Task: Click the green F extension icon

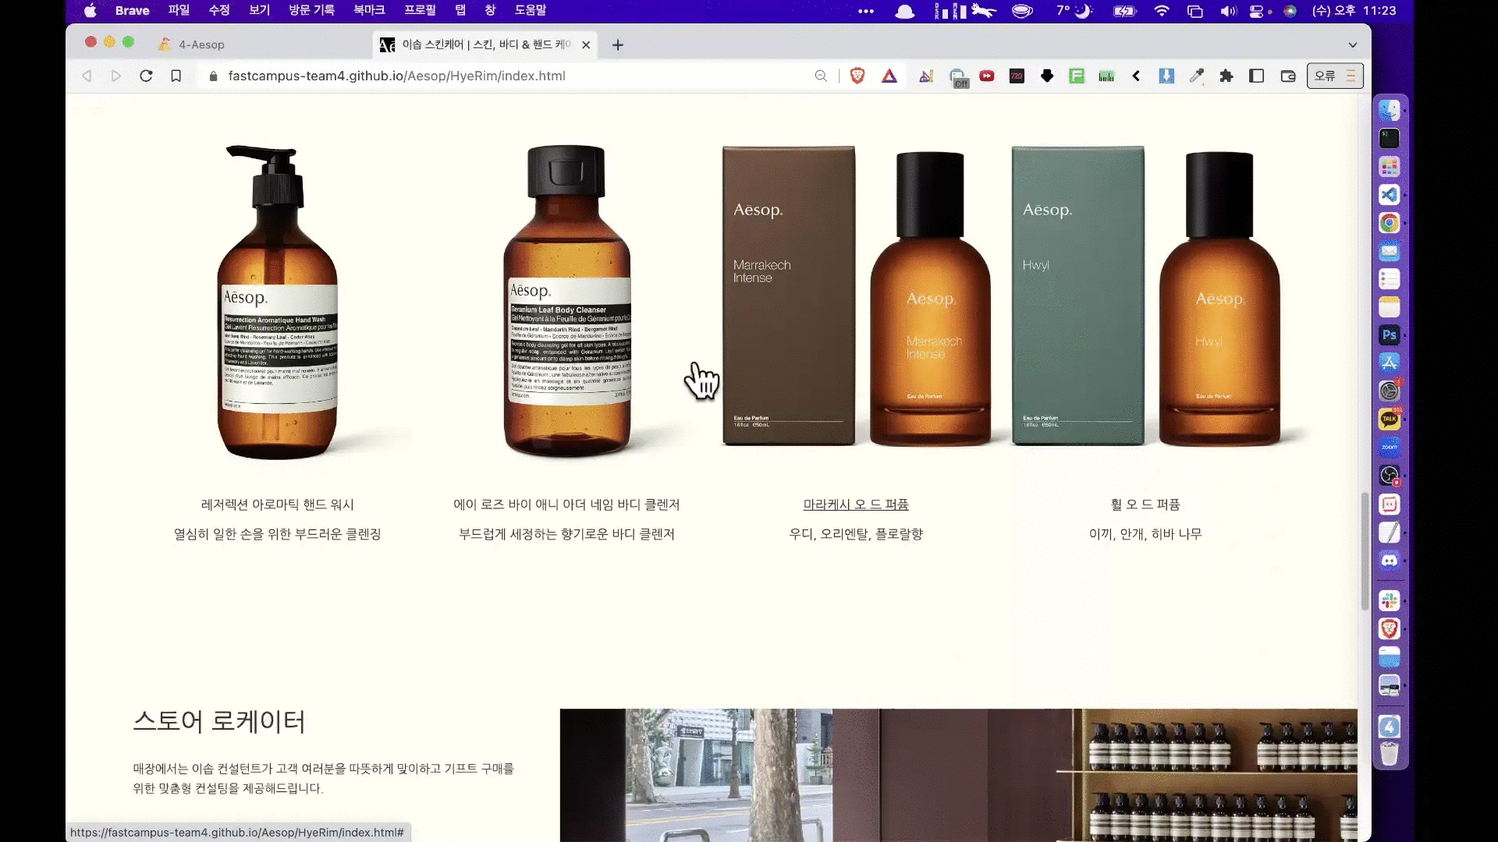Action: point(1077,76)
